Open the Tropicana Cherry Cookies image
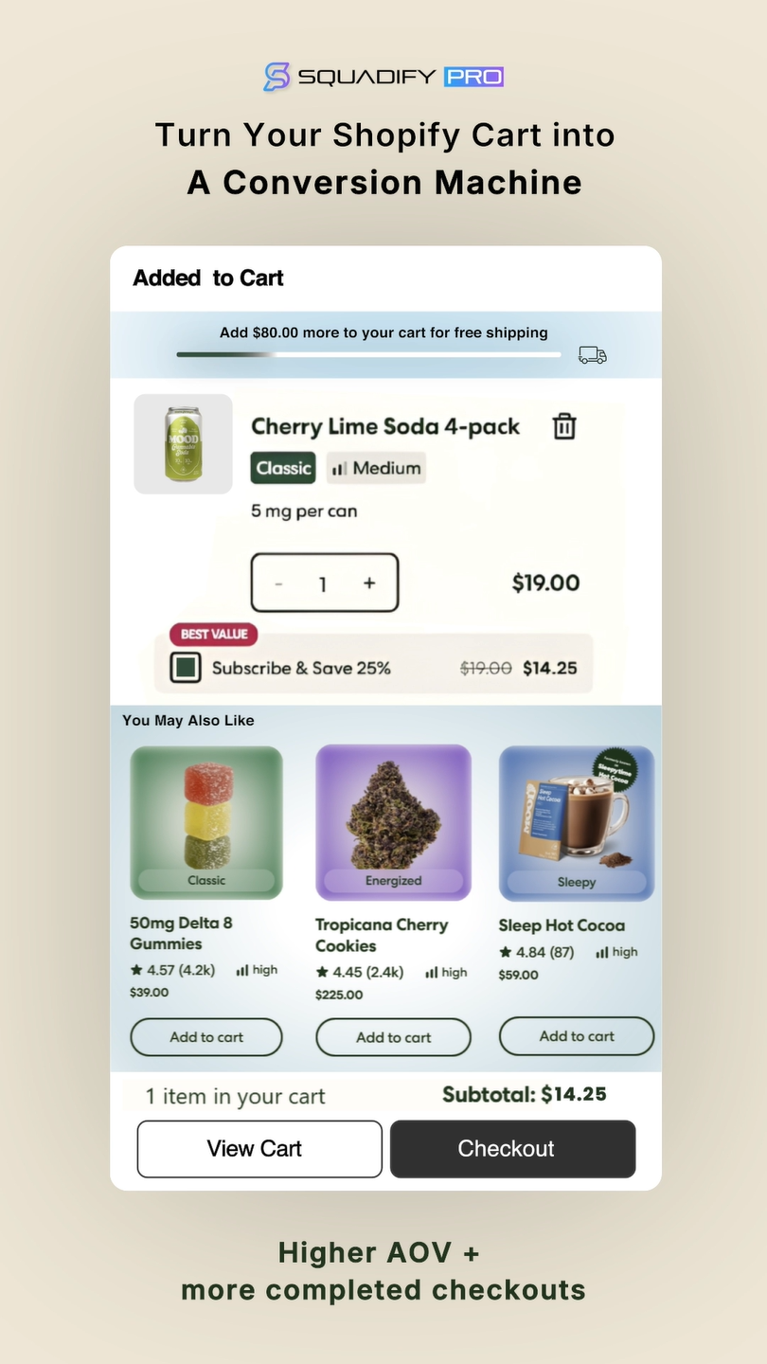 click(x=393, y=822)
